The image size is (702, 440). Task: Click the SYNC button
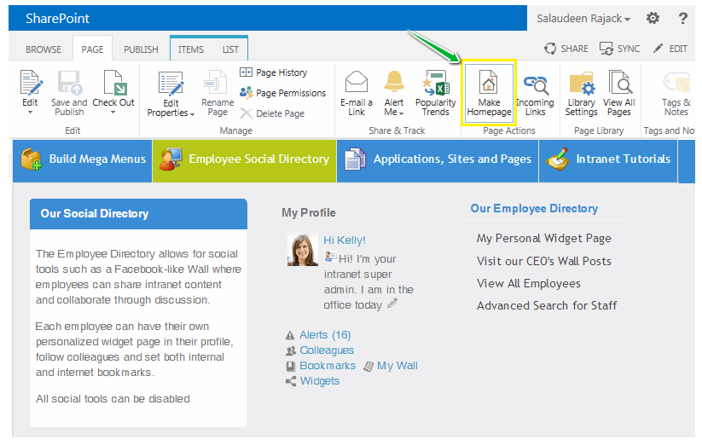(x=619, y=49)
